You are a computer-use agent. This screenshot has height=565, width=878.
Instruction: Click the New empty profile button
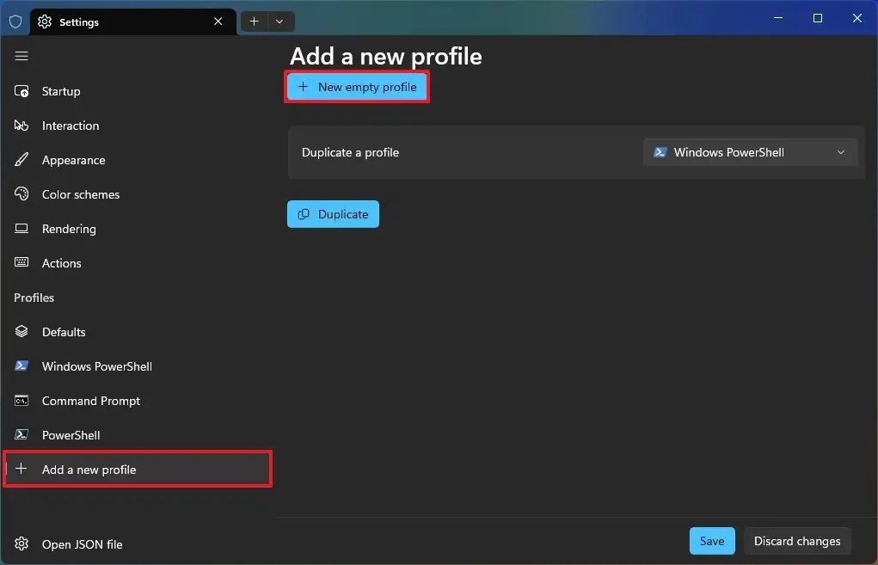point(356,87)
